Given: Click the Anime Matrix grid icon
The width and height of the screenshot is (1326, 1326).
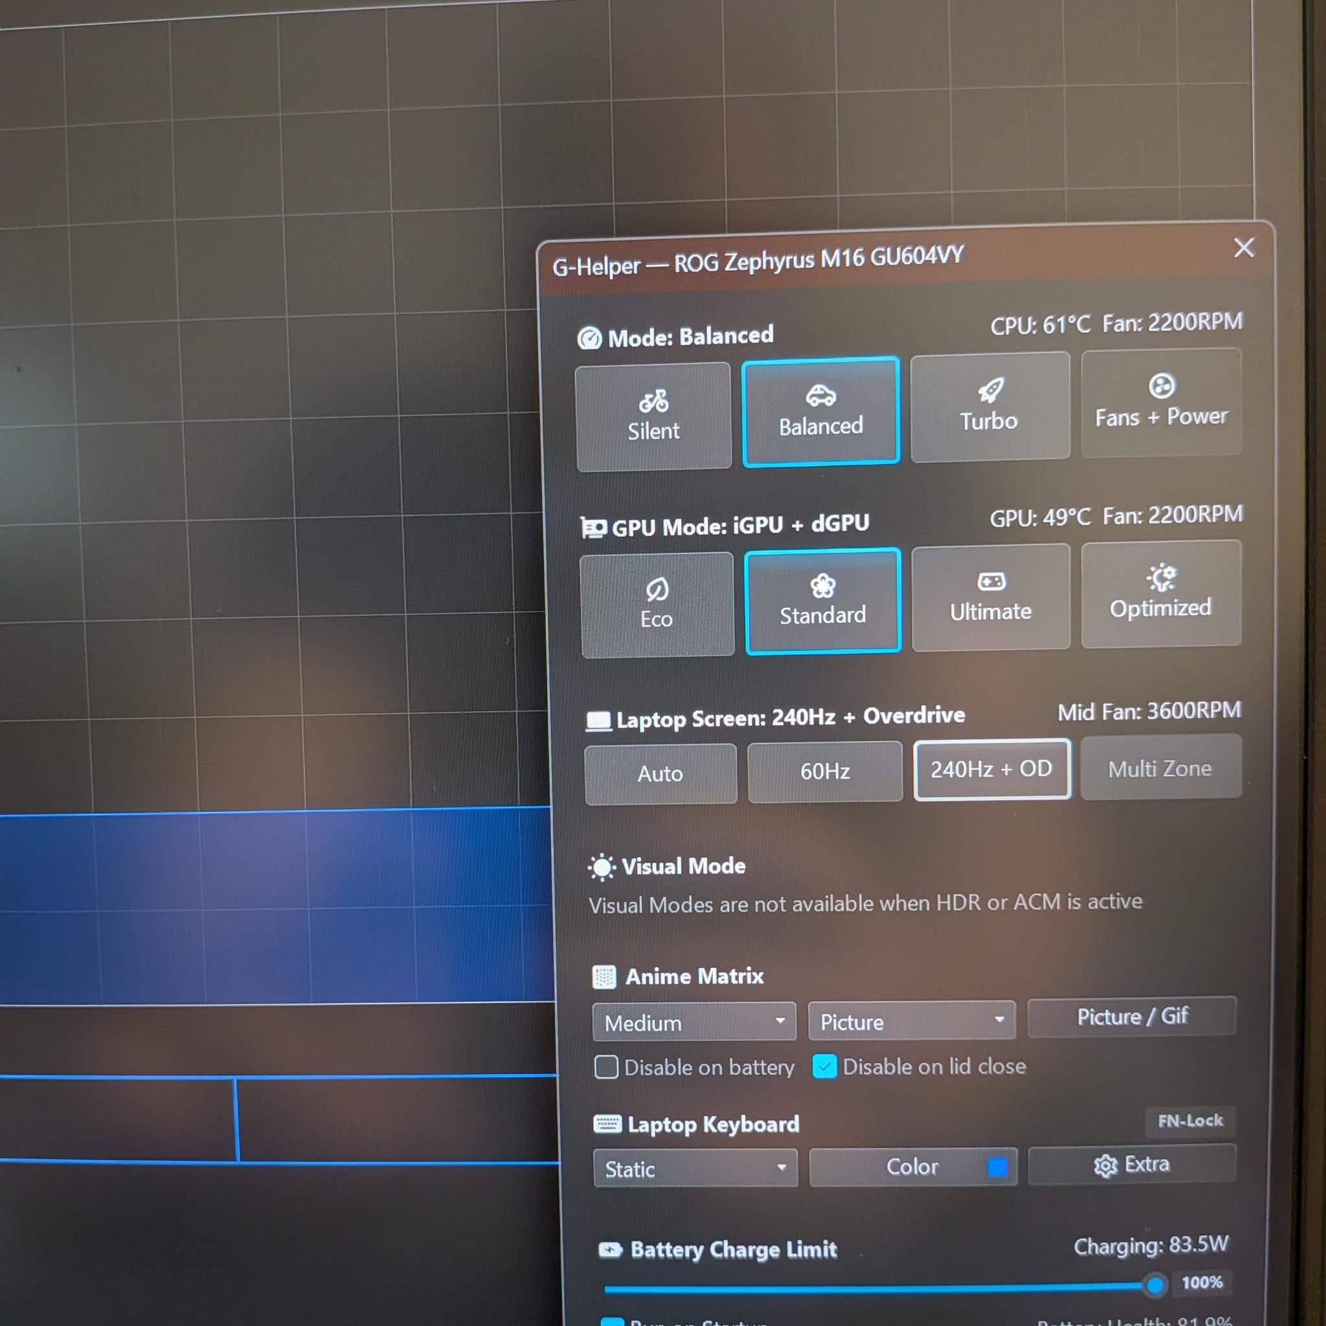Looking at the screenshot, I should point(604,976).
